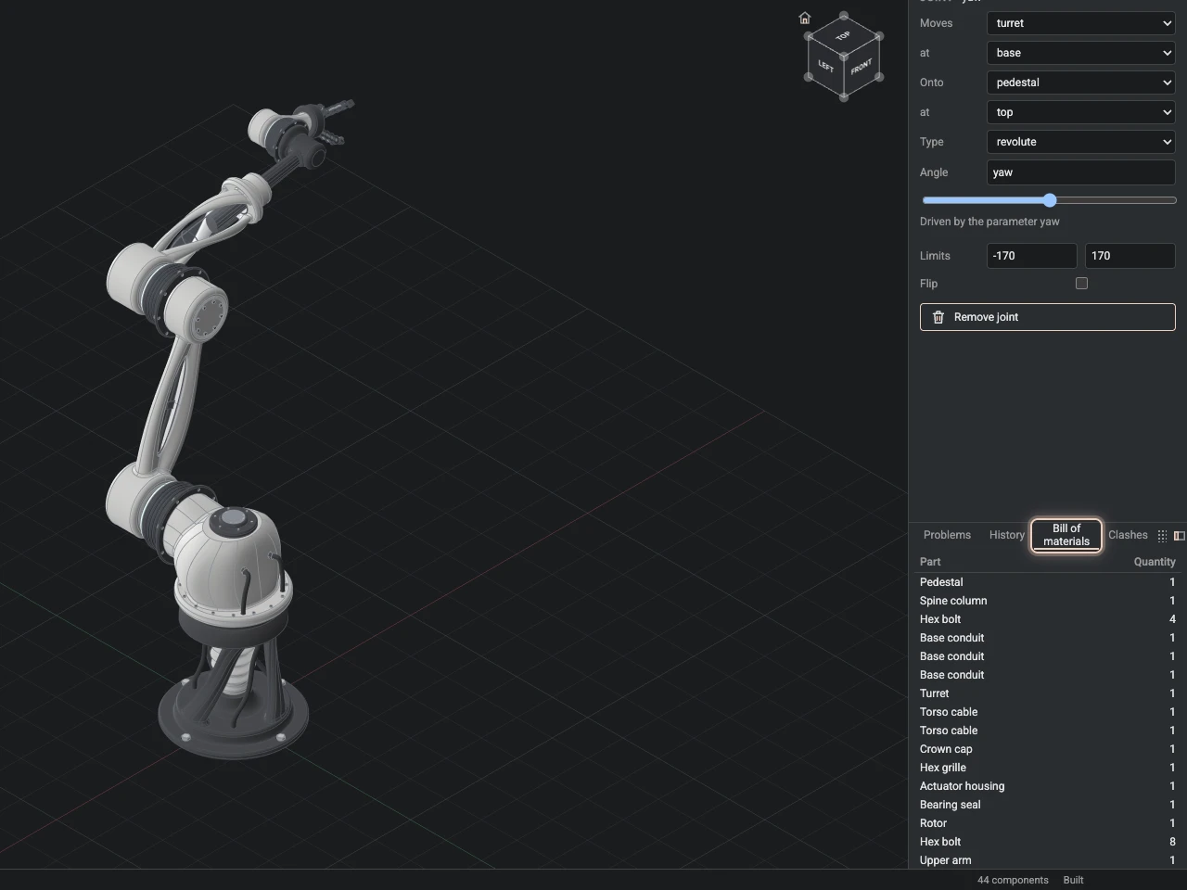
Task: Switch to the Problems tab
Action: [x=947, y=535]
